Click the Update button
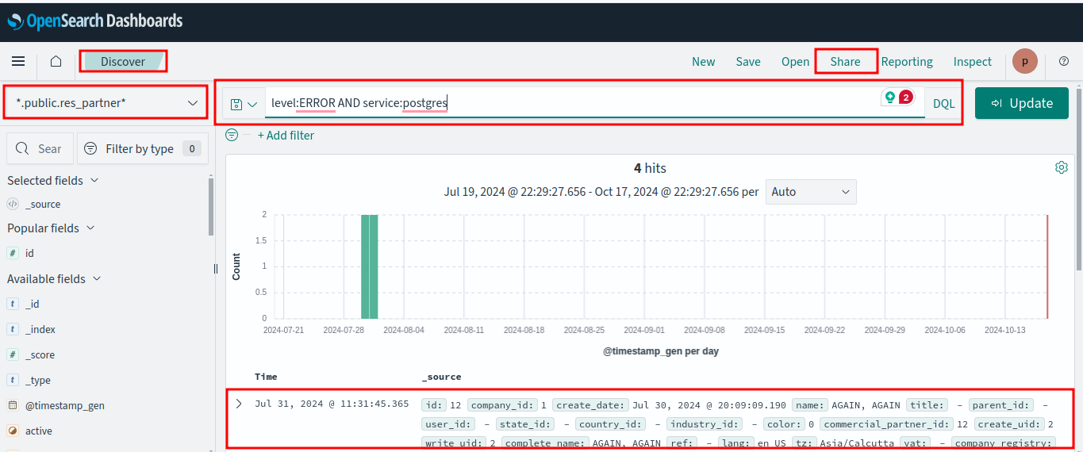The image size is (1083, 452). [1022, 103]
